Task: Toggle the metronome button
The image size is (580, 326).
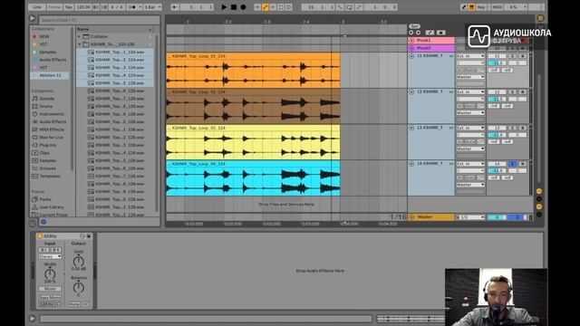Action: pos(133,7)
